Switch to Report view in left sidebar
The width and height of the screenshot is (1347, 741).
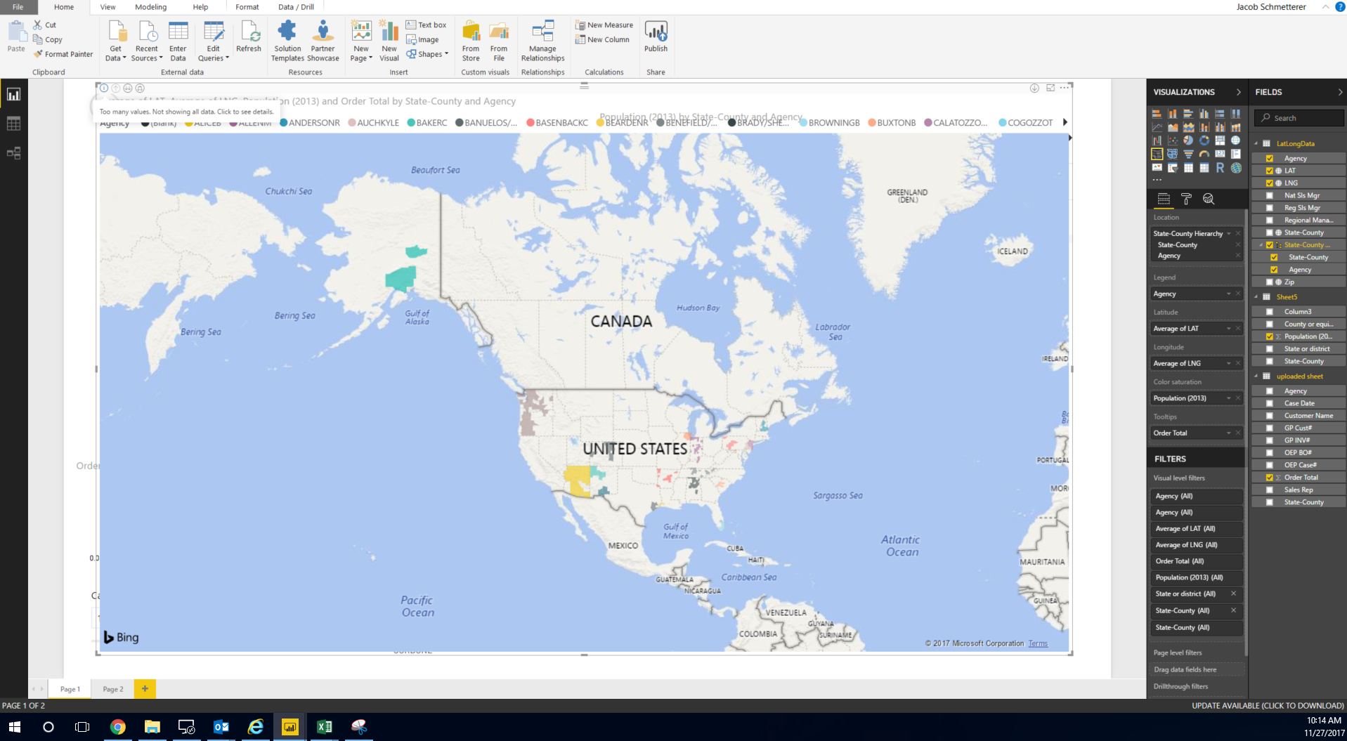point(13,95)
